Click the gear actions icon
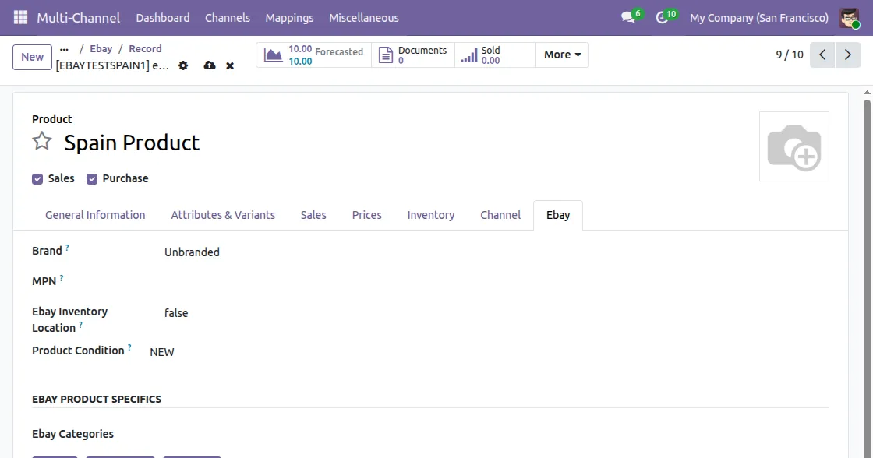 click(x=183, y=65)
